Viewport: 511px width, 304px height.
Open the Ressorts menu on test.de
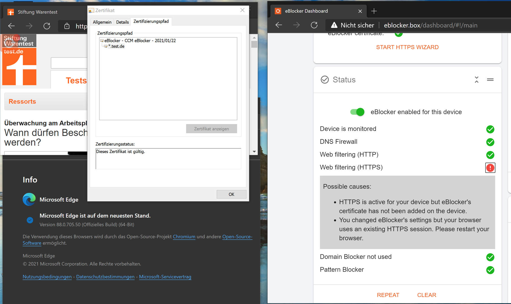point(22,102)
